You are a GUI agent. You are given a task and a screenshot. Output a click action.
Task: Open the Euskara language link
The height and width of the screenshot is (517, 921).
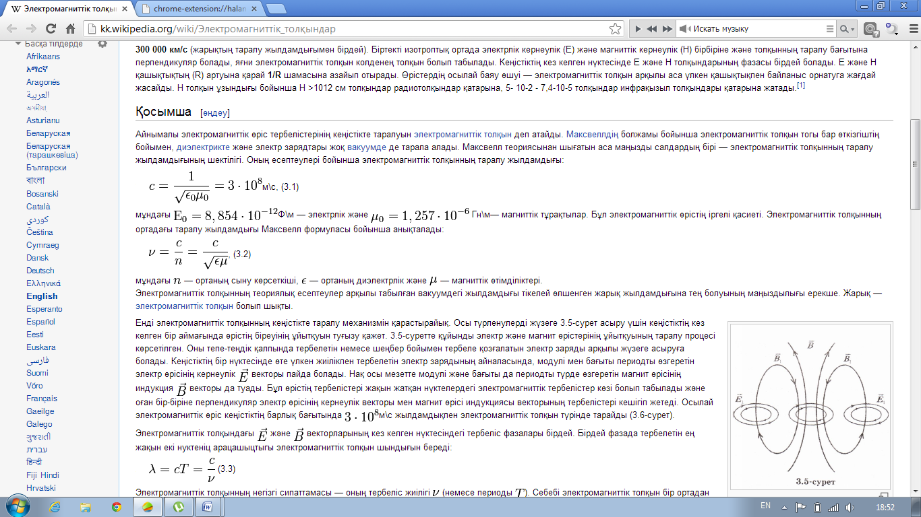42,347
